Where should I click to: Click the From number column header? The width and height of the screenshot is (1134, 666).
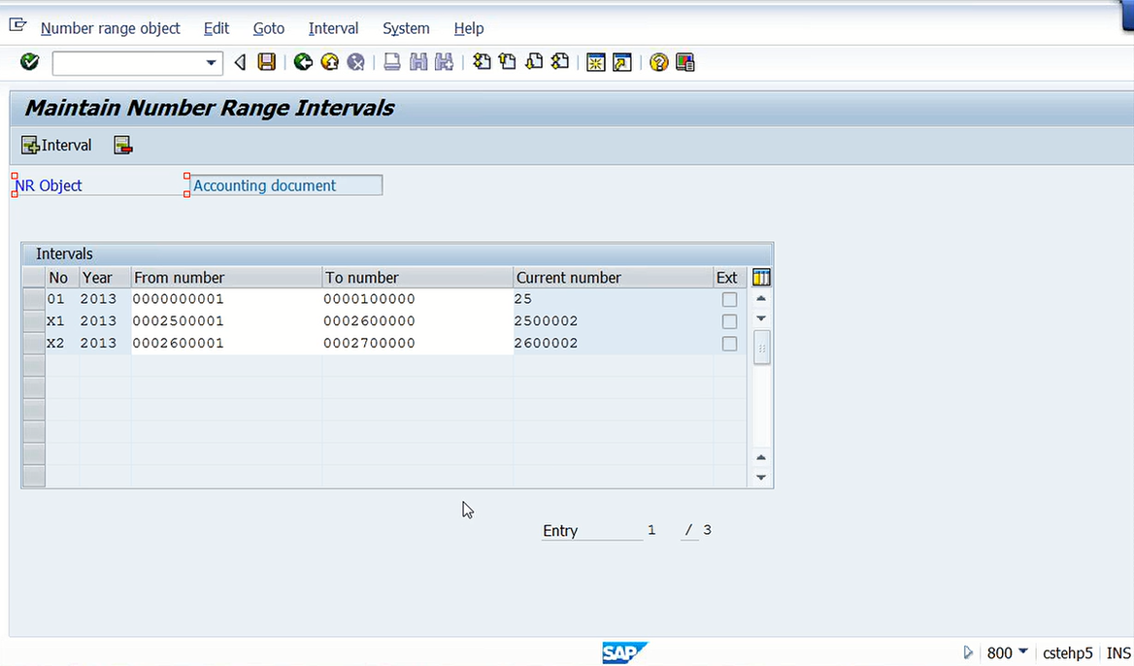(226, 278)
